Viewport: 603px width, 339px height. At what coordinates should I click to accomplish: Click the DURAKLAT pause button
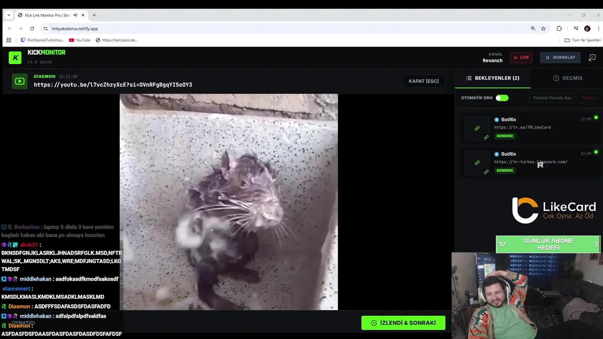coord(560,57)
